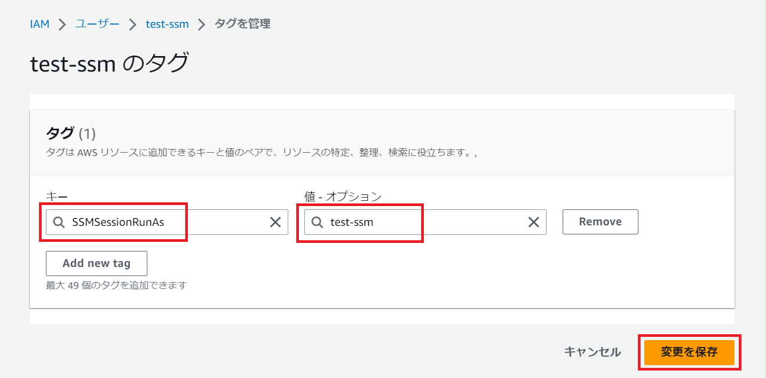766x378 pixels.
Task: Select the text in the 値 - オプション field
Action: [374, 222]
